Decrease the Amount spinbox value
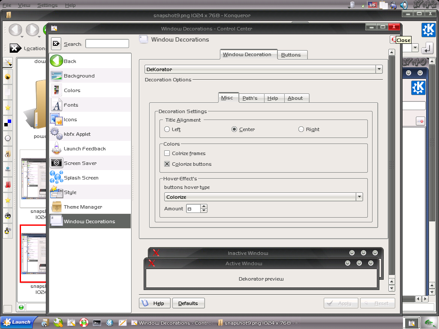This screenshot has height=329, width=439. click(204, 210)
